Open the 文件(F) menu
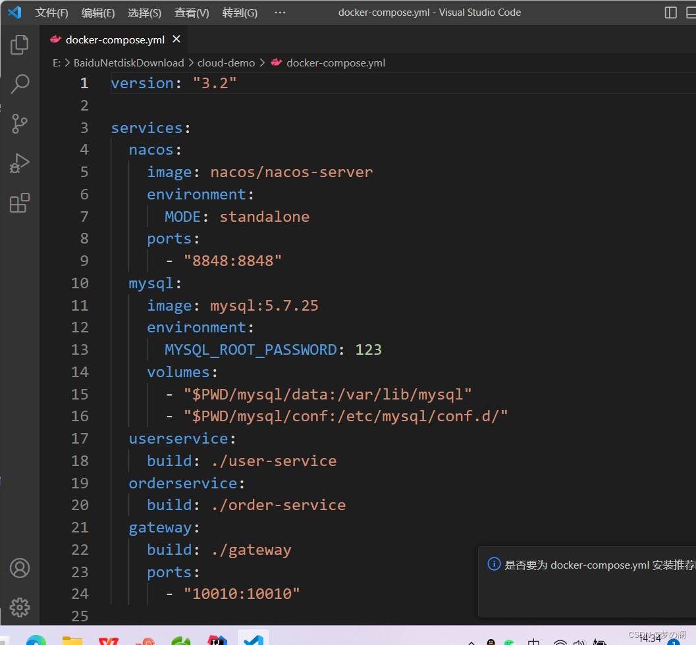 (51, 13)
